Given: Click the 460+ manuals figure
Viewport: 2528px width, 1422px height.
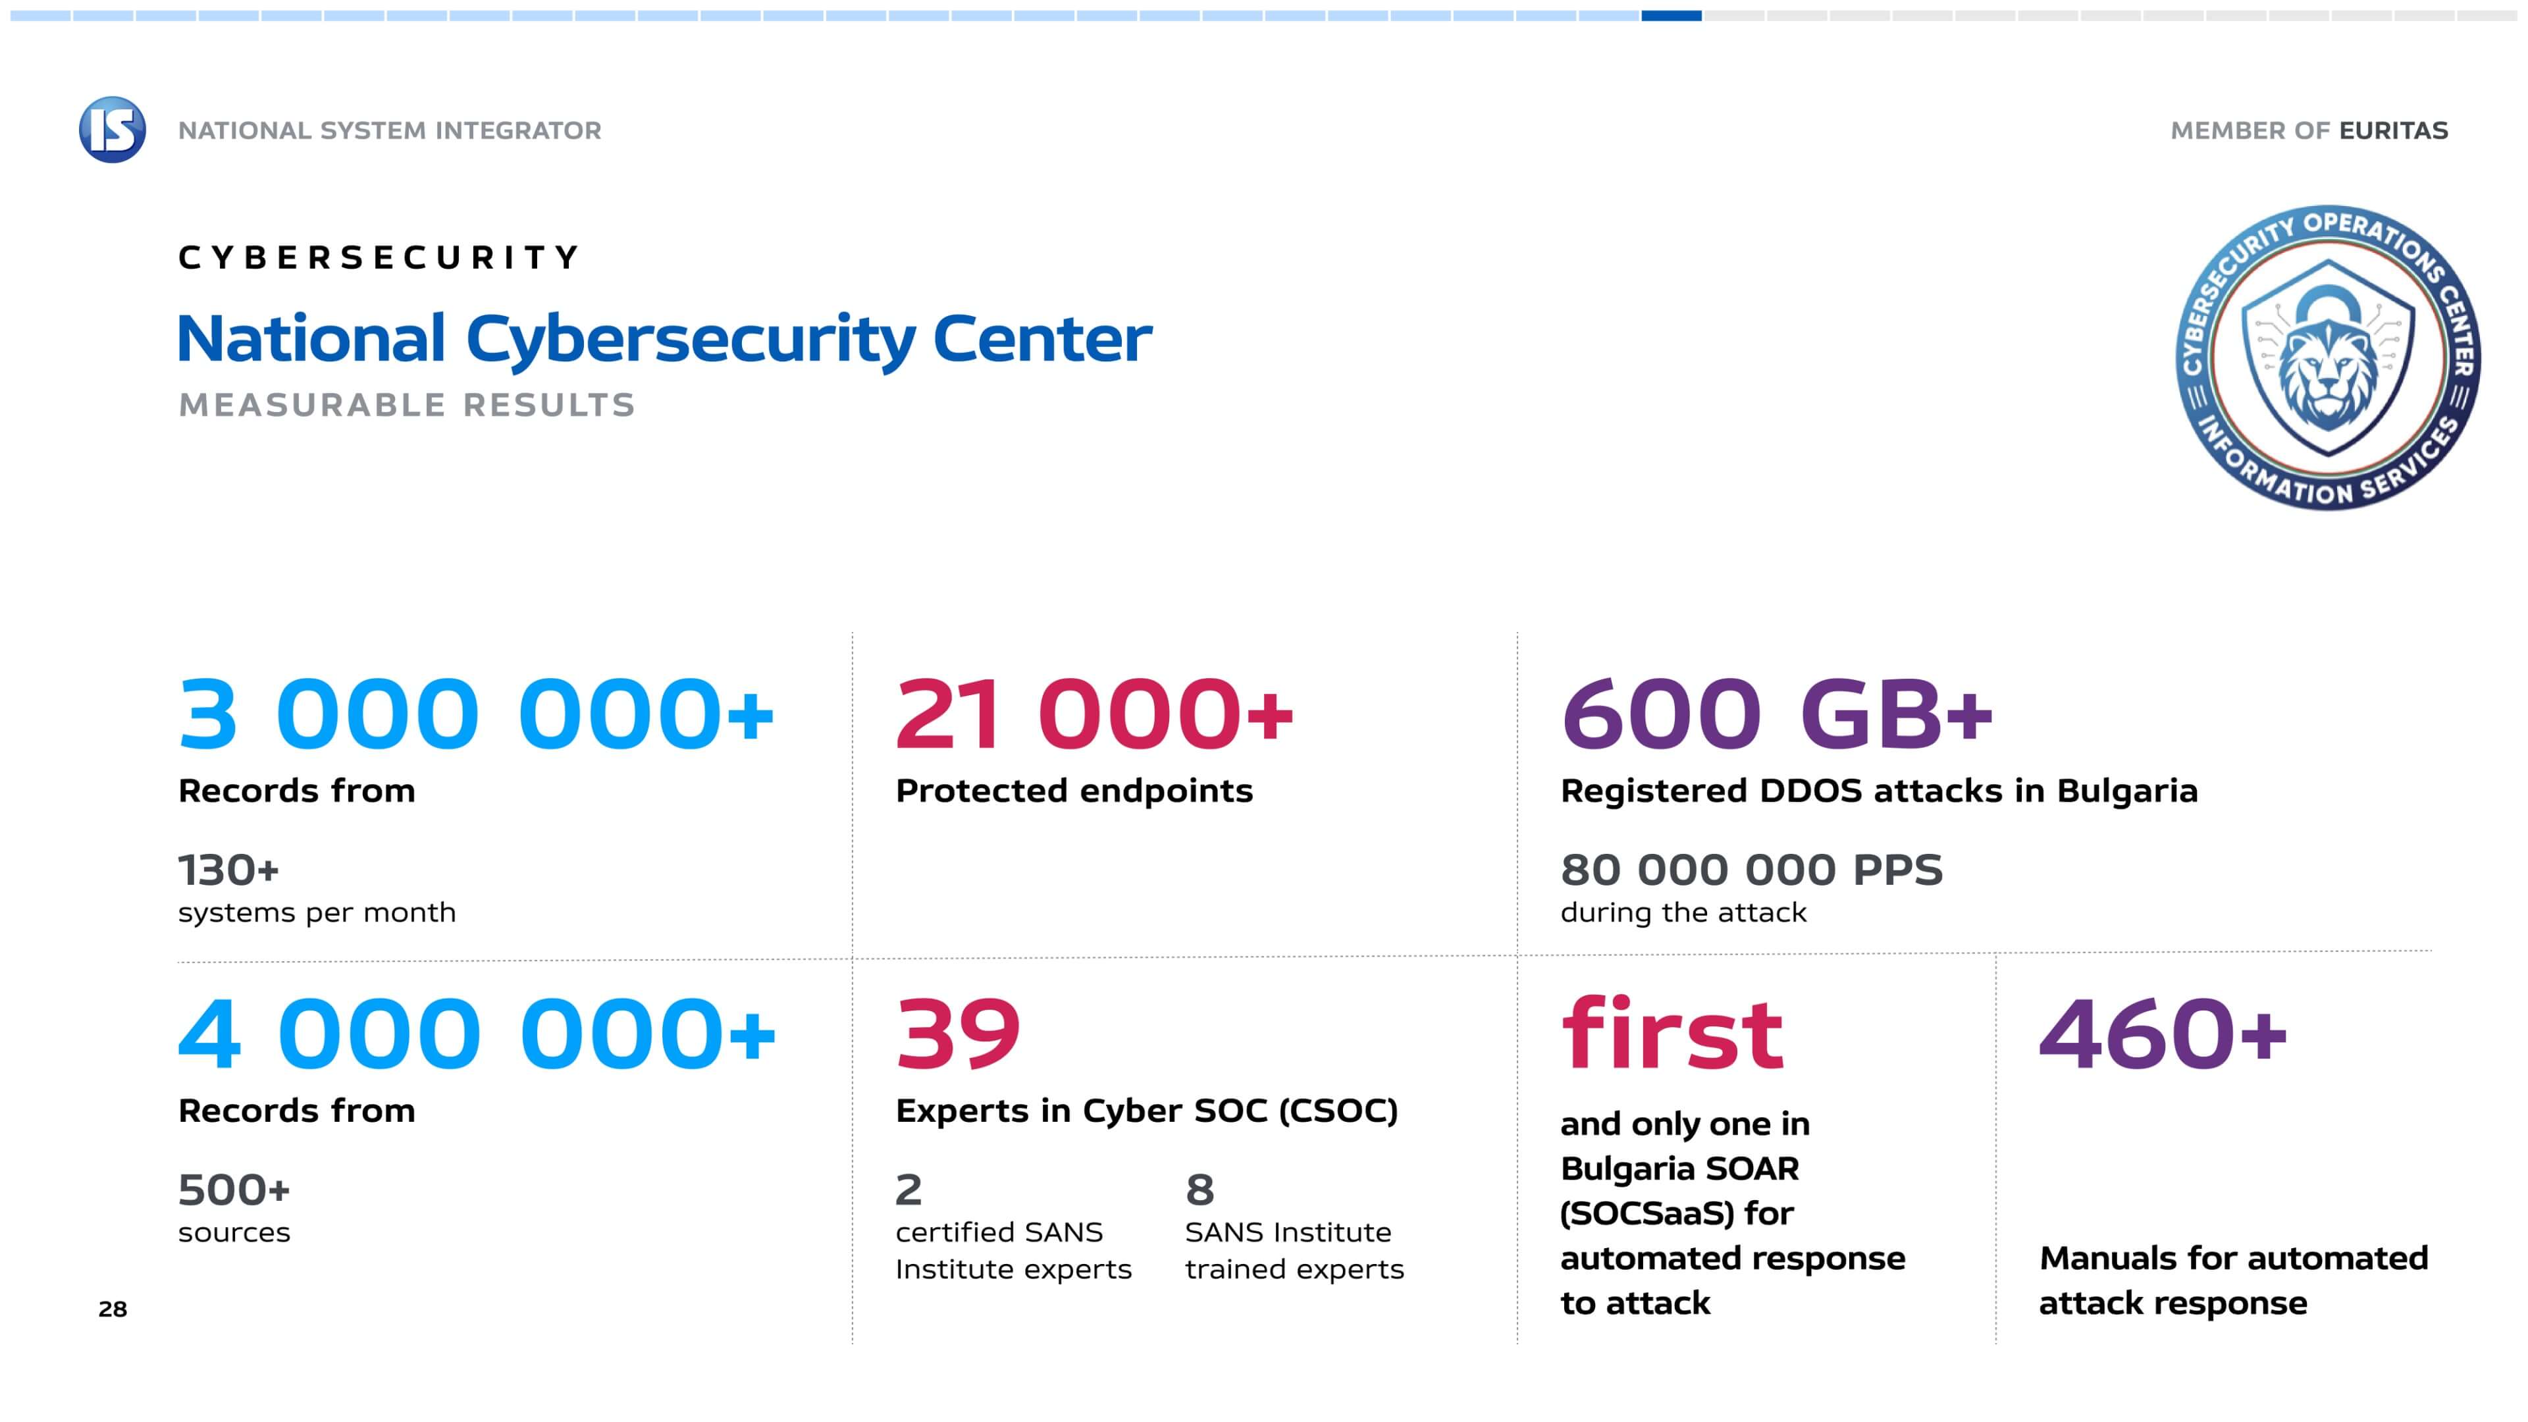Looking at the screenshot, I should [2163, 1034].
